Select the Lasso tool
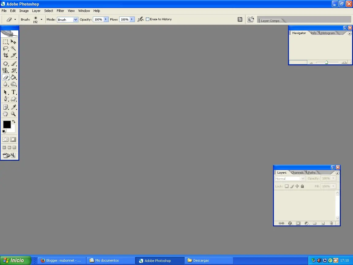 click(x=5, y=48)
